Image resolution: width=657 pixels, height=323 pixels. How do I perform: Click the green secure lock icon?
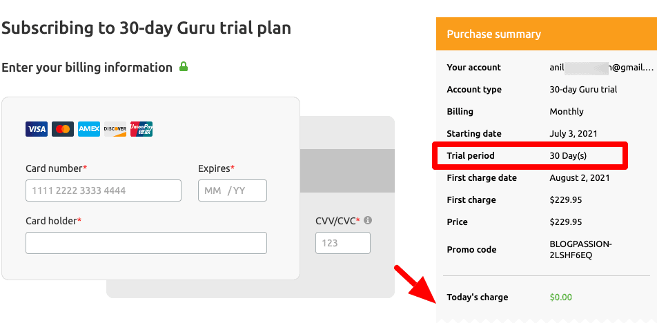point(184,67)
